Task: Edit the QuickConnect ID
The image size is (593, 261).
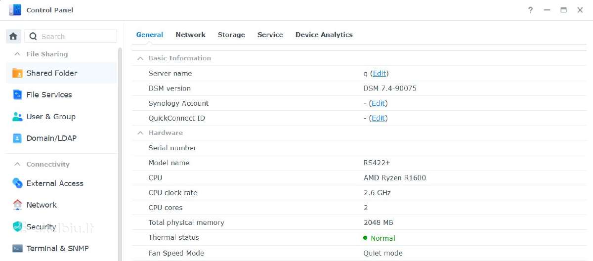Action: [378, 118]
